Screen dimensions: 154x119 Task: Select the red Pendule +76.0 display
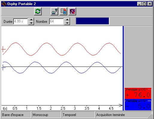click(x=138, y=93)
